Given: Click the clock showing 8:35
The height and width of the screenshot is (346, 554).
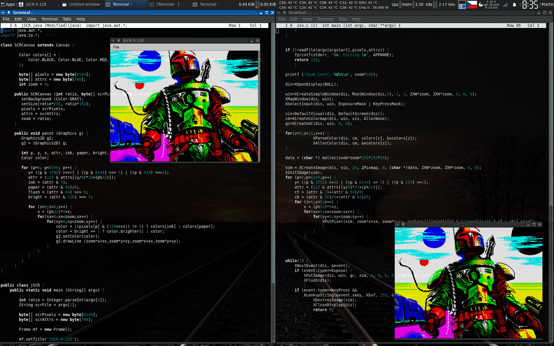Looking at the screenshot, I should coord(530,5).
